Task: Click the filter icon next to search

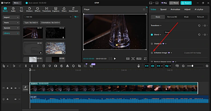Action: 76,17
